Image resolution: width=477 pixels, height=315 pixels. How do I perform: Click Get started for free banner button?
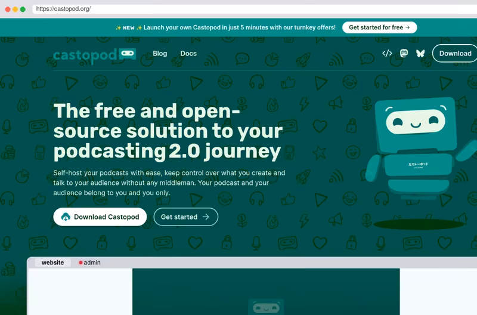point(379,27)
